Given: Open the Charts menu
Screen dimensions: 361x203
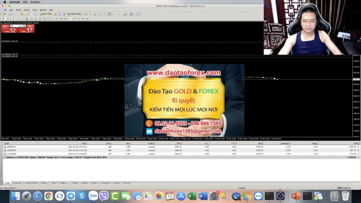Looking at the screenshot, I should pyautogui.click(x=27, y=10).
